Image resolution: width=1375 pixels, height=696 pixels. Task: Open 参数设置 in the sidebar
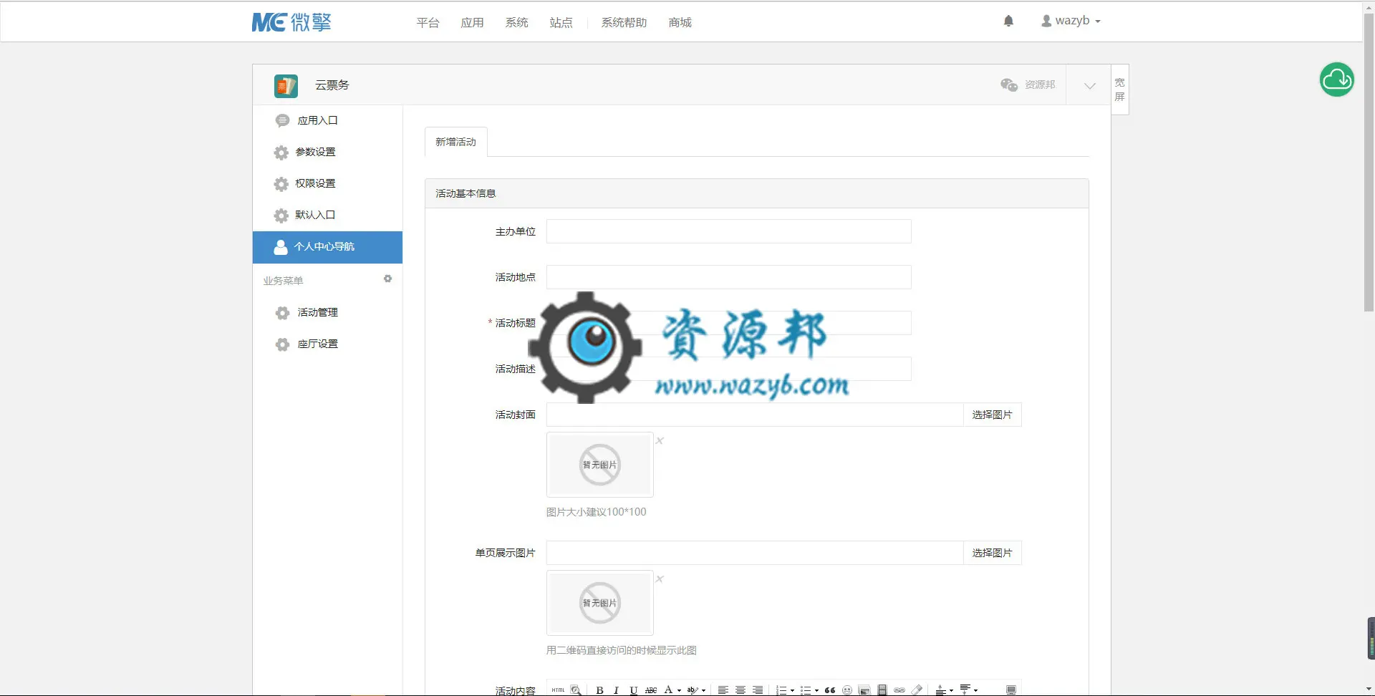(327, 152)
